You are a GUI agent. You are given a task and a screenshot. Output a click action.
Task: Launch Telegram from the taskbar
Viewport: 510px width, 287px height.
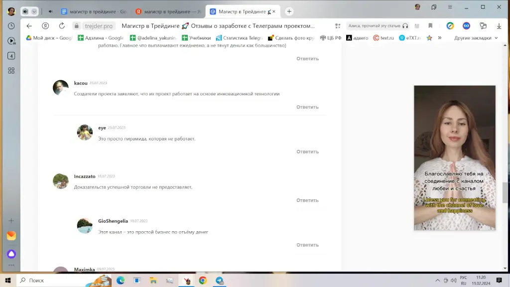pyautogui.click(x=220, y=280)
